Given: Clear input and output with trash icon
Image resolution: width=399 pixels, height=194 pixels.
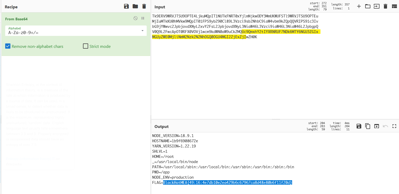Looking at the screenshot, I should [385, 6].
